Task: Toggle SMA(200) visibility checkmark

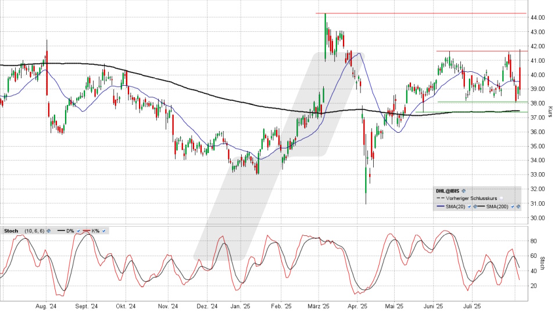Action: pos(513,206)
